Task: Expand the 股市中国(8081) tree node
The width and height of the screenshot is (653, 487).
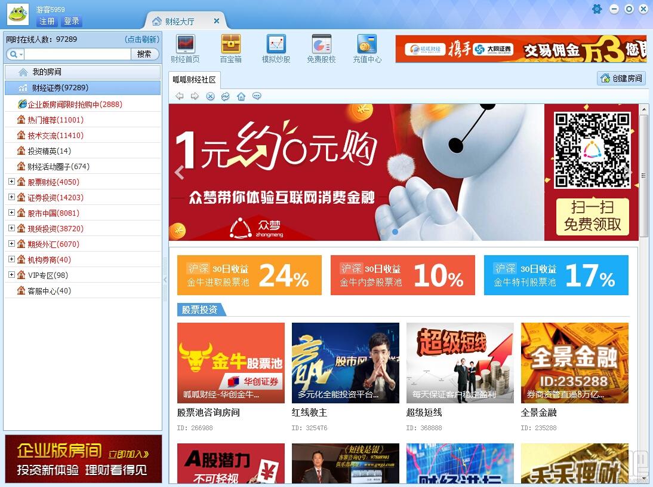Action: 12,213
